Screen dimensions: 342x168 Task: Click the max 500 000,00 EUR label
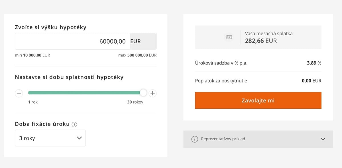pyautogui.click(x=138, y=55)
